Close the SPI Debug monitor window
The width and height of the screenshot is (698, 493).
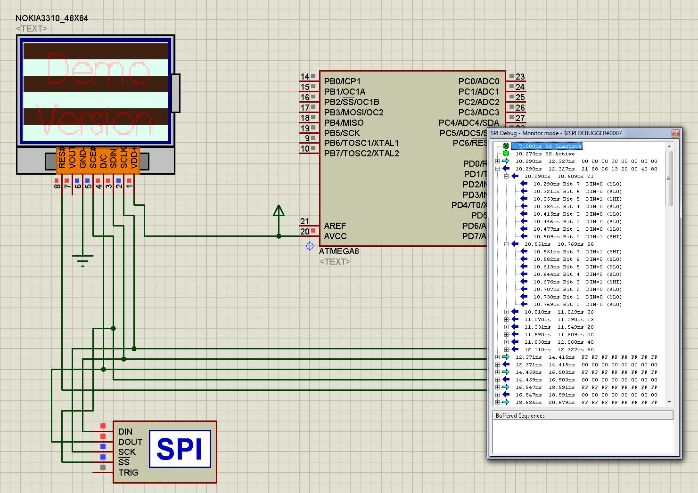click(675, 133)
